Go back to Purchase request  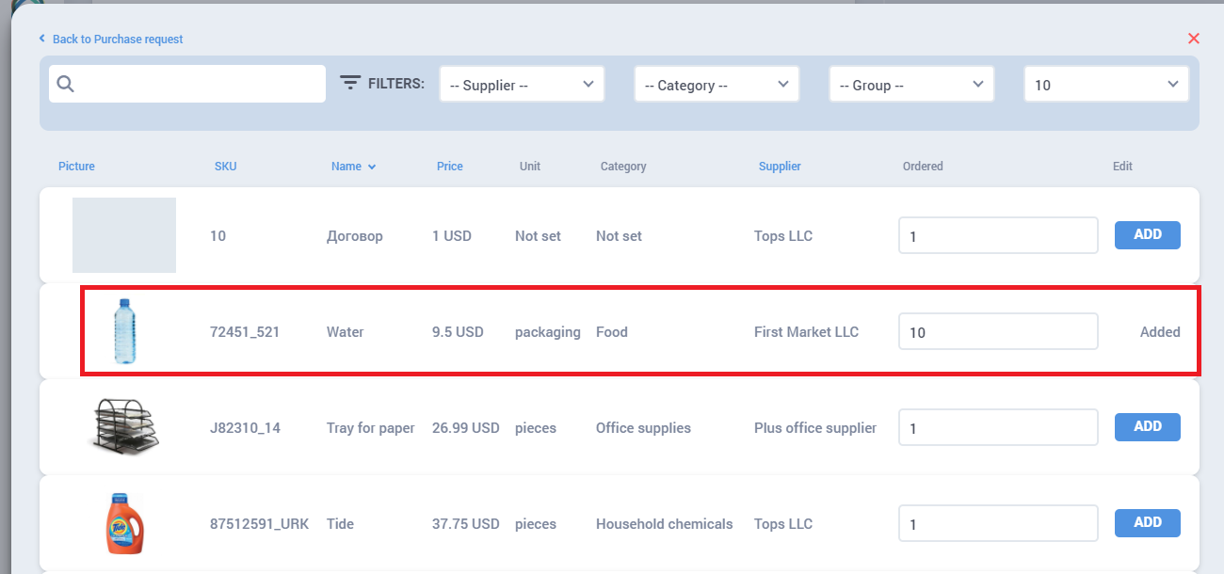(111, 40)
